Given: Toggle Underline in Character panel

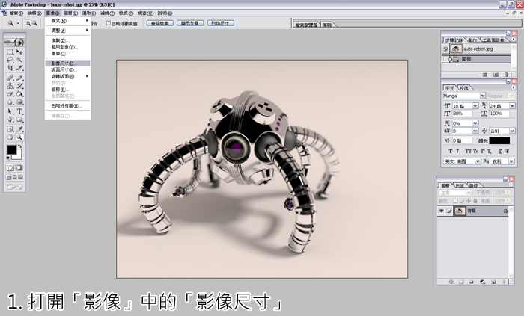Looking at the screenshot, I should tap(500, 152).
